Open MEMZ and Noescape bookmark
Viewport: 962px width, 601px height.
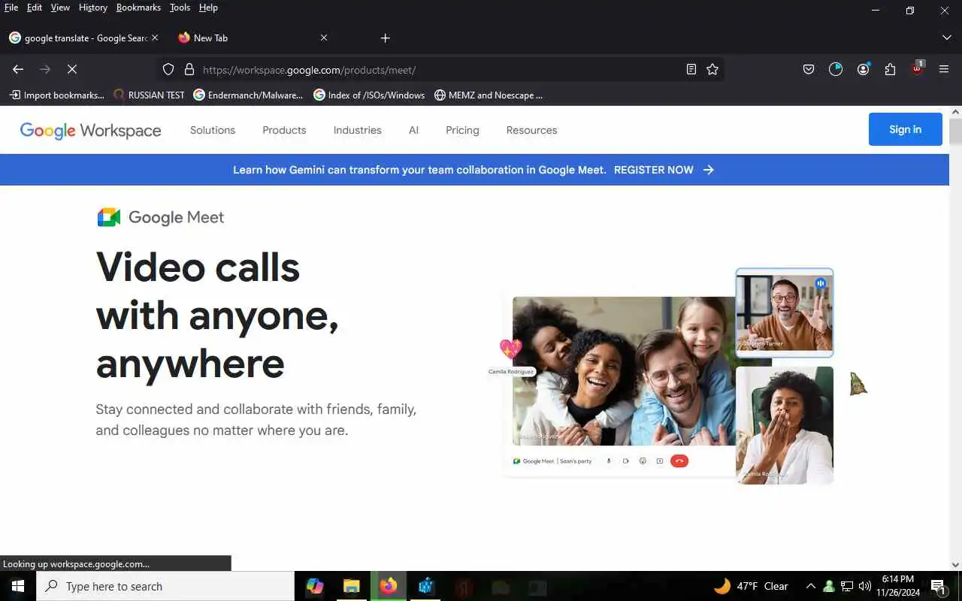(489, 95)
